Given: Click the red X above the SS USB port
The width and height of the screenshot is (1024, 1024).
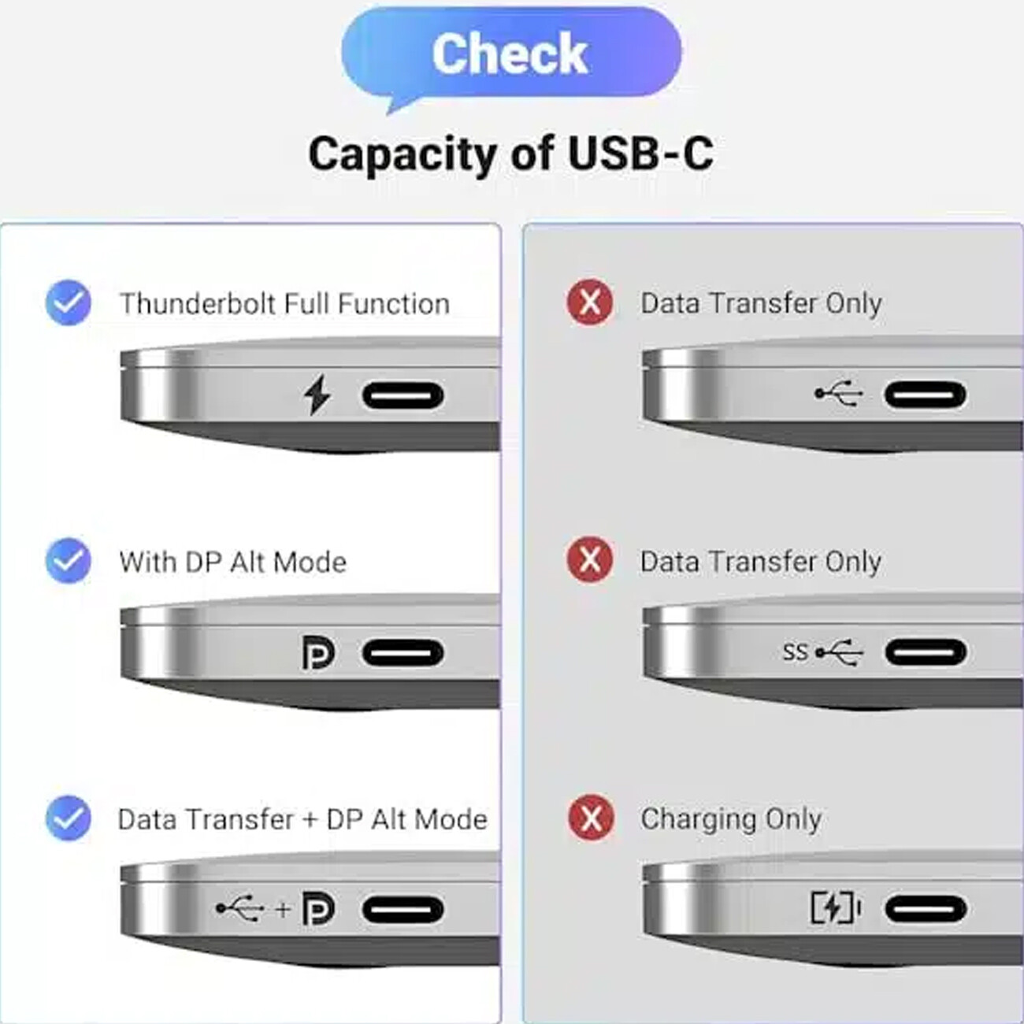Looking at the screenshot, I should 590,560.
